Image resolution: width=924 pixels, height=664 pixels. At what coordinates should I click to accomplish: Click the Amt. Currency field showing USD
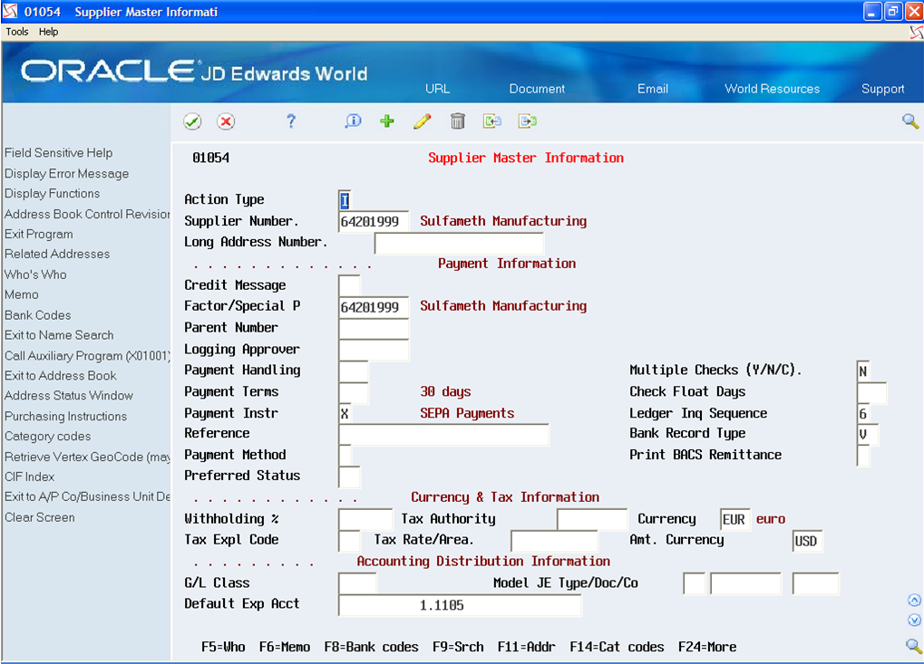807,541
